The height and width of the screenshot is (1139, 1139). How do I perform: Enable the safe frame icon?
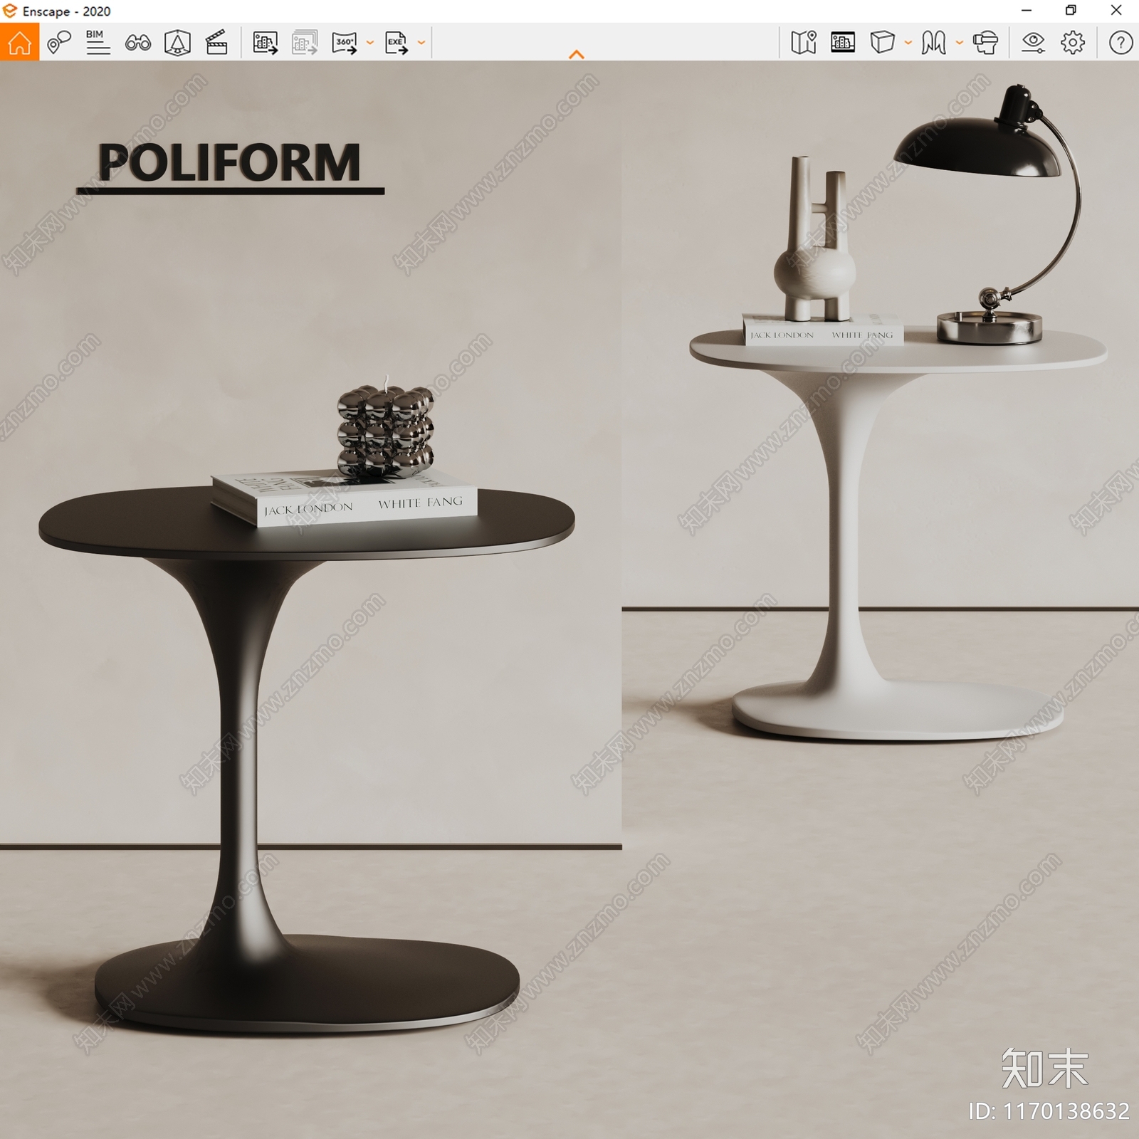click(x=177, y=43)
